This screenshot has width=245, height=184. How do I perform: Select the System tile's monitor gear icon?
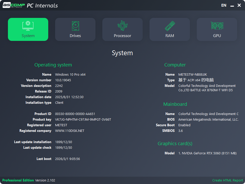[x=28, y=26]
